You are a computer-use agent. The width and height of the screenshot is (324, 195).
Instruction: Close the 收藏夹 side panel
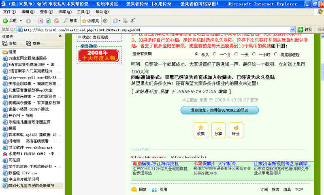[x=60, y=36]
